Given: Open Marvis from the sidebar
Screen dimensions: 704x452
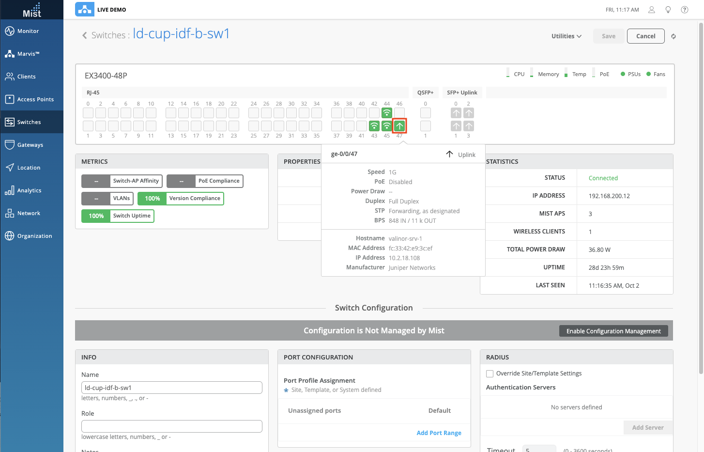Looking at the screenshot, I should click(x=31, y=54).
